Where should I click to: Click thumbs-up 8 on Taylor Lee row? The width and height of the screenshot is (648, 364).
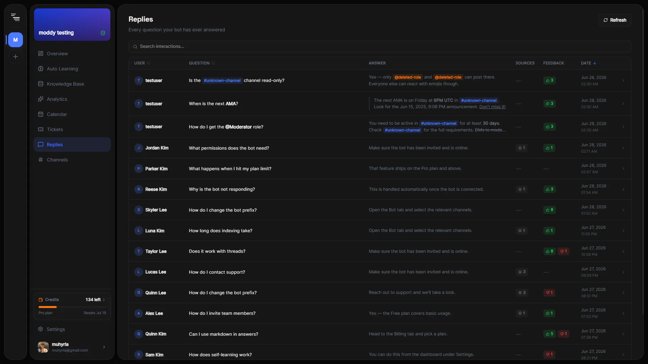pyautogui.click(x=549, y=251)
